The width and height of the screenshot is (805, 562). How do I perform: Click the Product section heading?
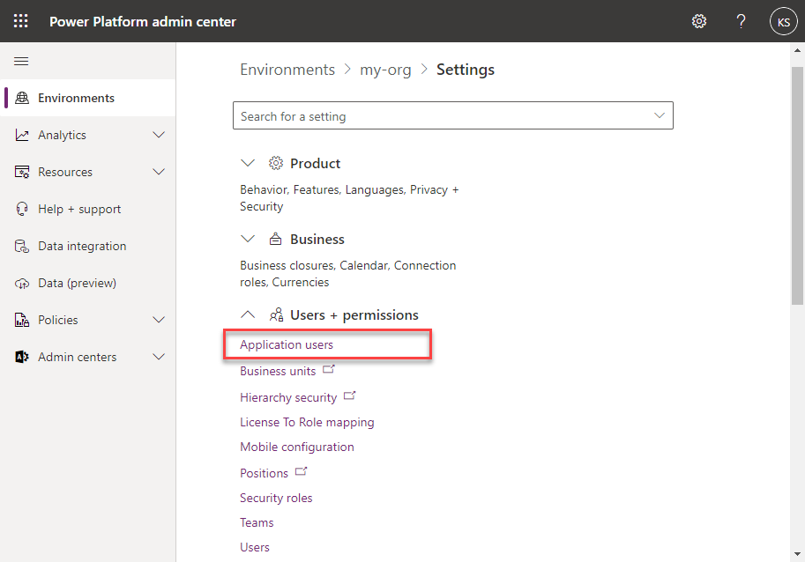316,164
